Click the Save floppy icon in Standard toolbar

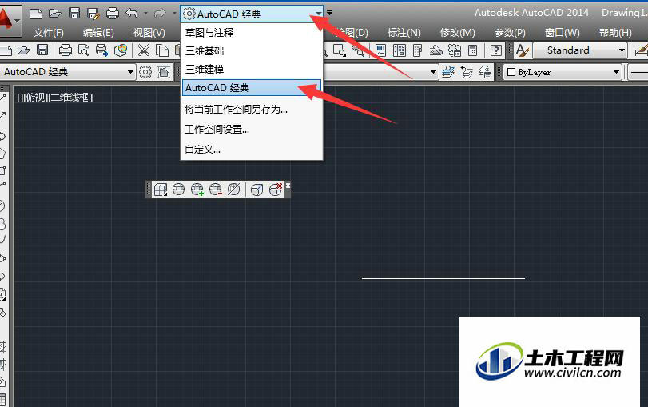point(42,50)
